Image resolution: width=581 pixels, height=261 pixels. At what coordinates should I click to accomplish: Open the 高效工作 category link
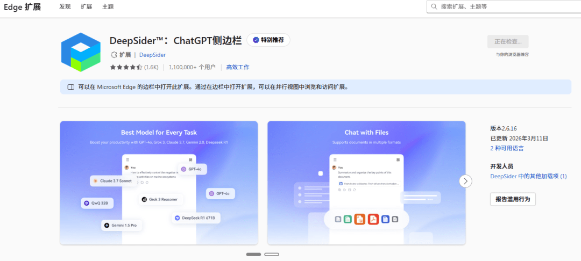pos(238,67)
